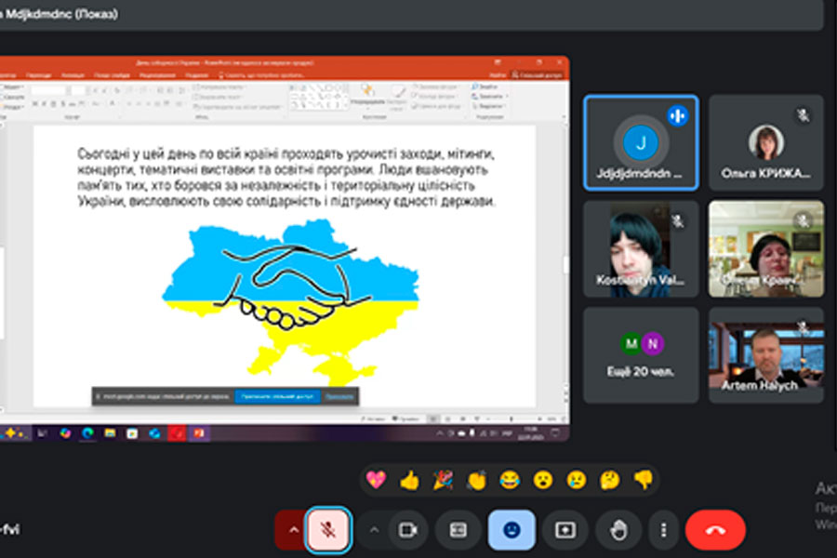837x558 pixels.
Task: Send the surprised face reaction
Action: [x=543, y=480]
